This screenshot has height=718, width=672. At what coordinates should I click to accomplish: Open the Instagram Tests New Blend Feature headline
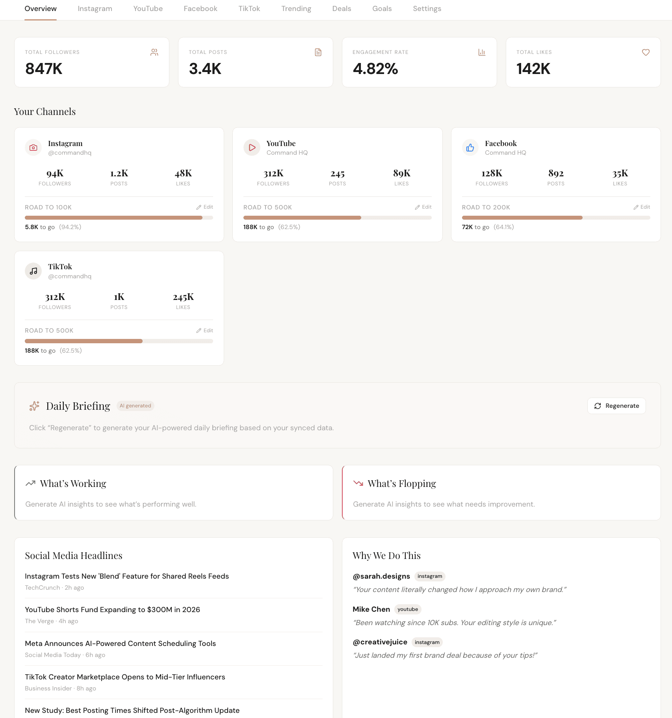pos(127,576)
